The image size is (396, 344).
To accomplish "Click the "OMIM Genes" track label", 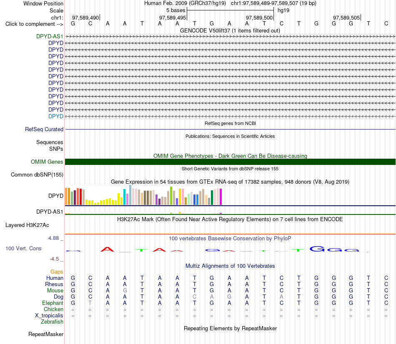I will pyautogui.click(x=47, y=162).
